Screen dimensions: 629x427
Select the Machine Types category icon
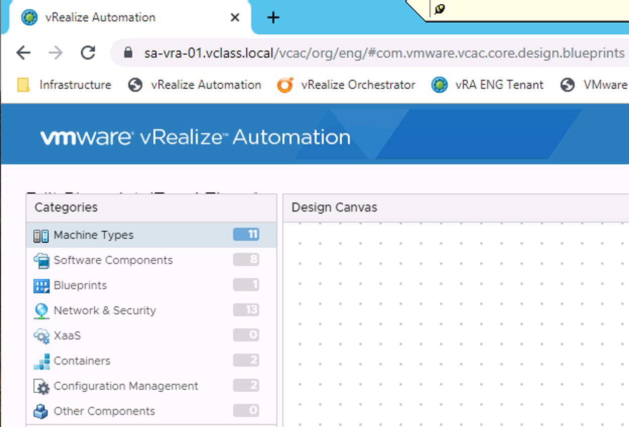[x=44, y=235]
